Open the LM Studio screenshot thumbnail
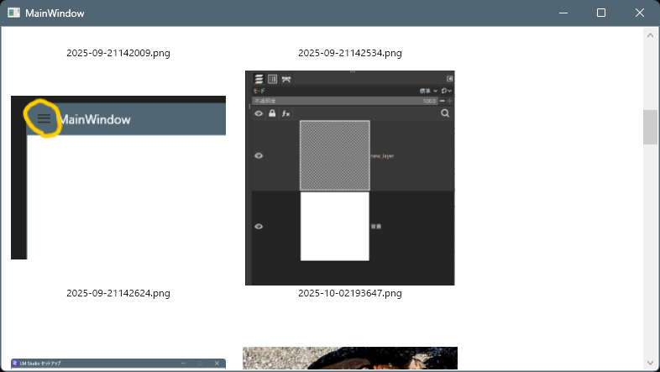The height and width of the screenshot is (372, 660). pyautogui.click(x=118, y=364)
